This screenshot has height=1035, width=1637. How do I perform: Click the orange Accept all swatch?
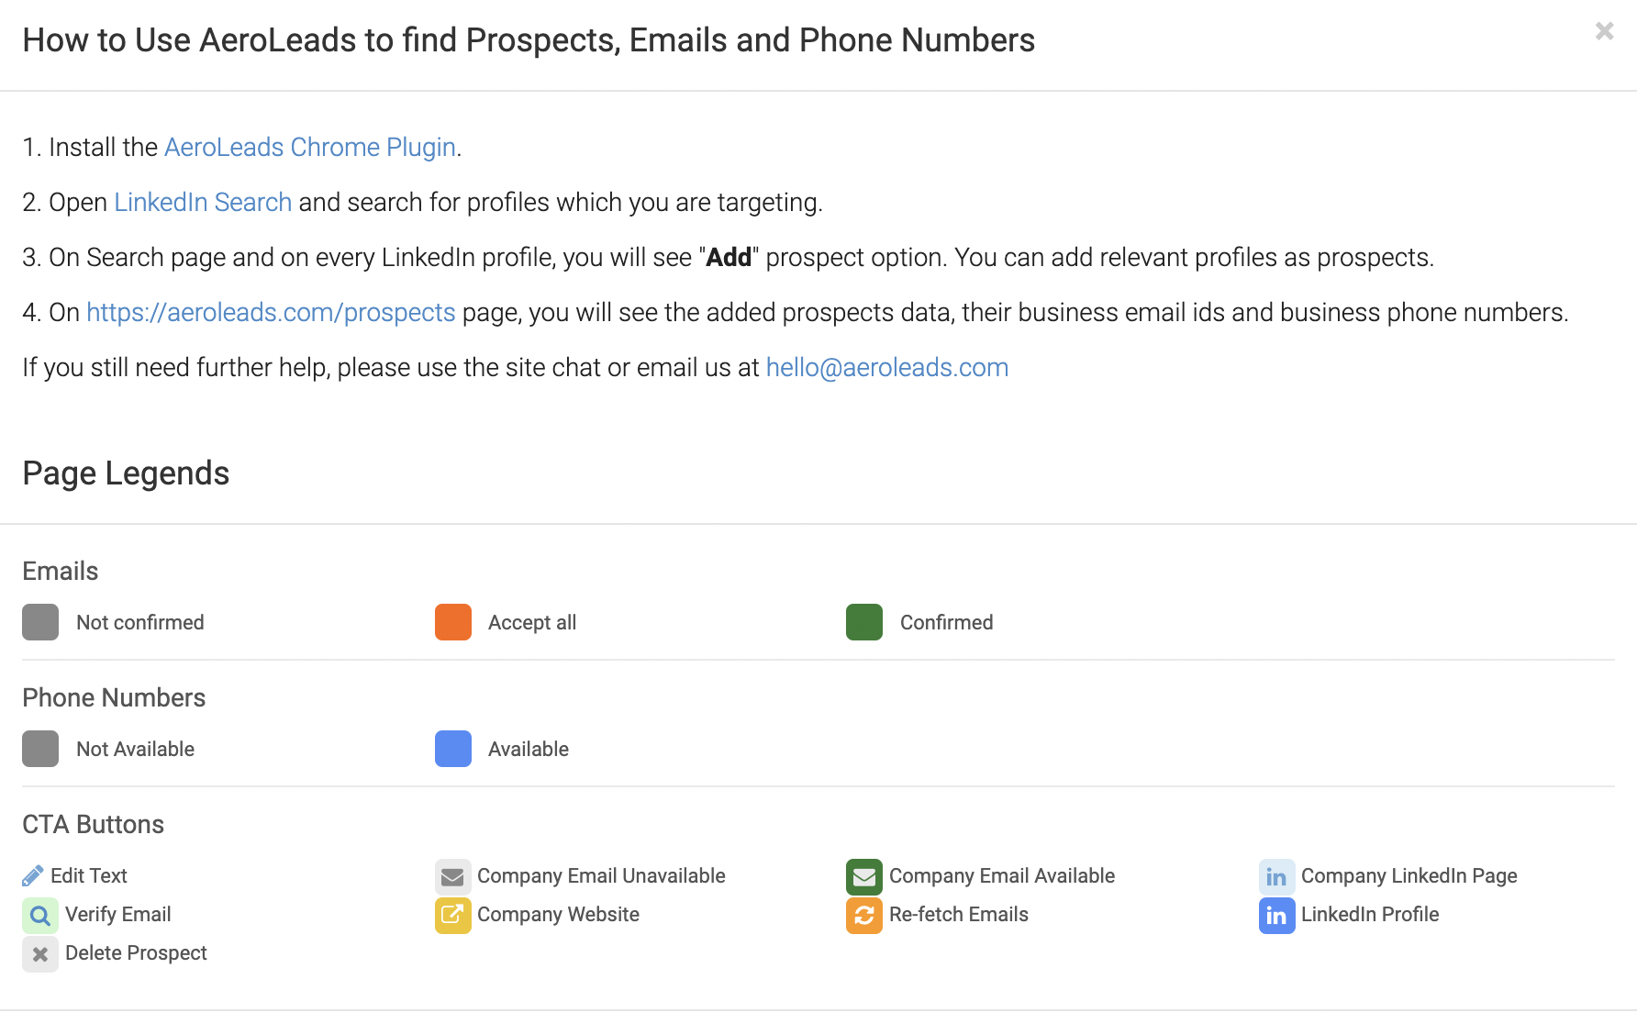[452, 622]
